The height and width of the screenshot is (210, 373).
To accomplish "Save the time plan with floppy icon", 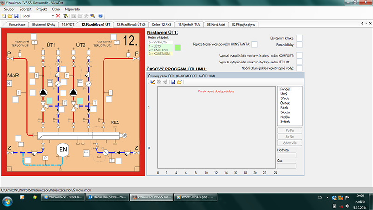I will (173, 82).
